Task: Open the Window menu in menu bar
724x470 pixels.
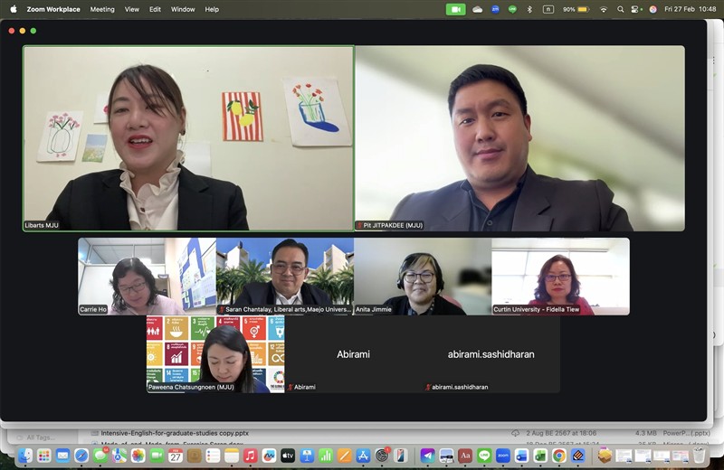Action: click(x=183, y=9)
